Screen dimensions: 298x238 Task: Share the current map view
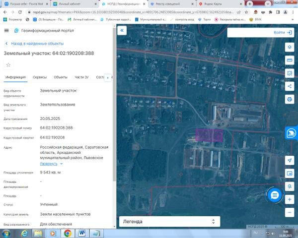point(290,86)
